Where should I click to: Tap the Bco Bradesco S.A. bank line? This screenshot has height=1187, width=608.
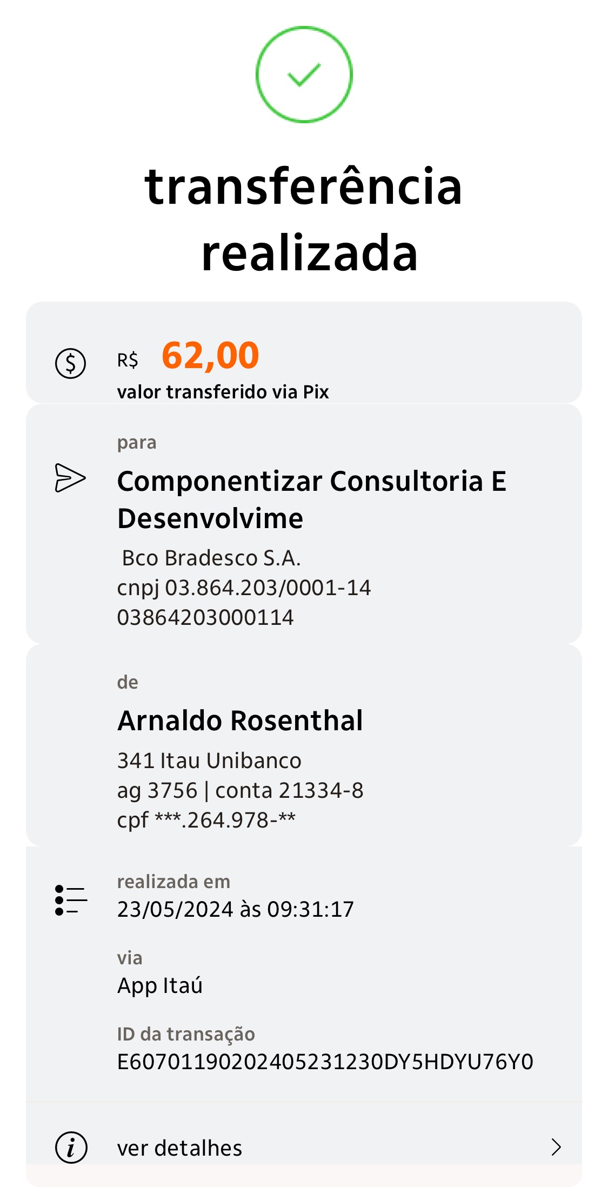(x=211, y=558)
